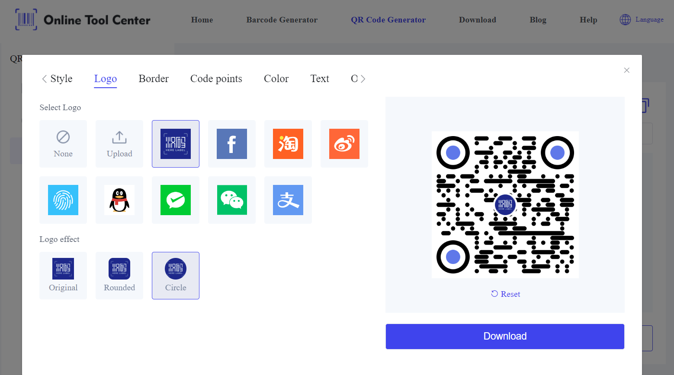Click the Reset refresh icon
Image resolution: width=674 pixels, height=375 pixels.
click(x=494, y=294)
